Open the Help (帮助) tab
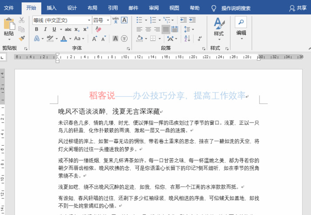Screen dimensions: 311x215 [x=195, y=8]
